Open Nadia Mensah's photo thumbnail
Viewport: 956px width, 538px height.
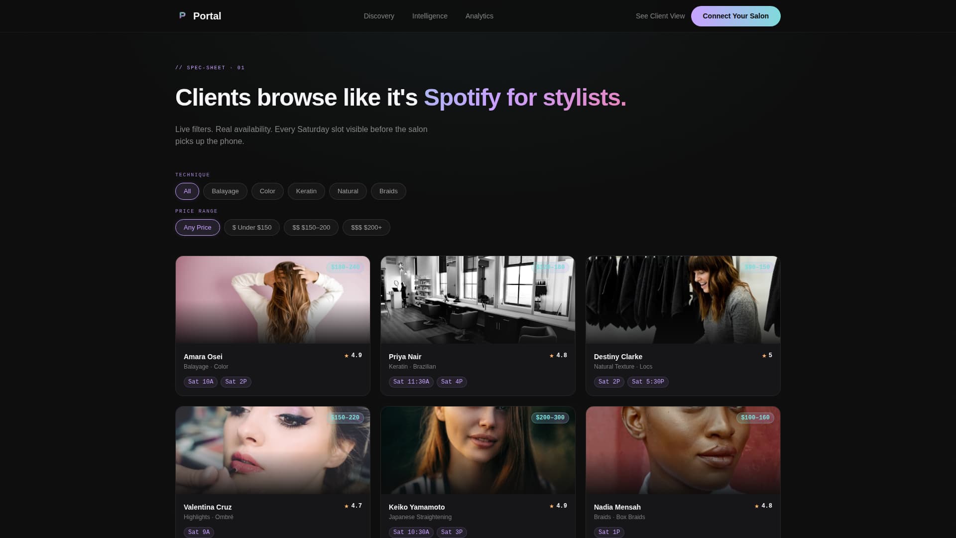(683, 450)
